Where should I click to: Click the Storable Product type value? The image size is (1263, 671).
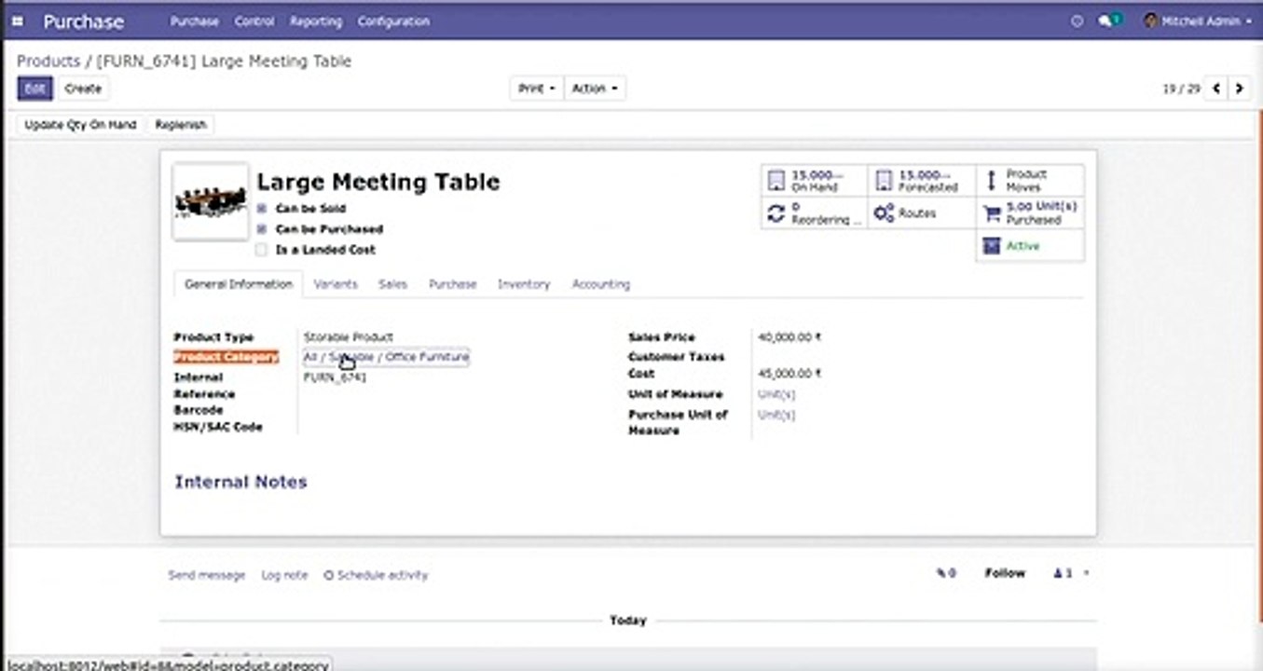(349, 337)
